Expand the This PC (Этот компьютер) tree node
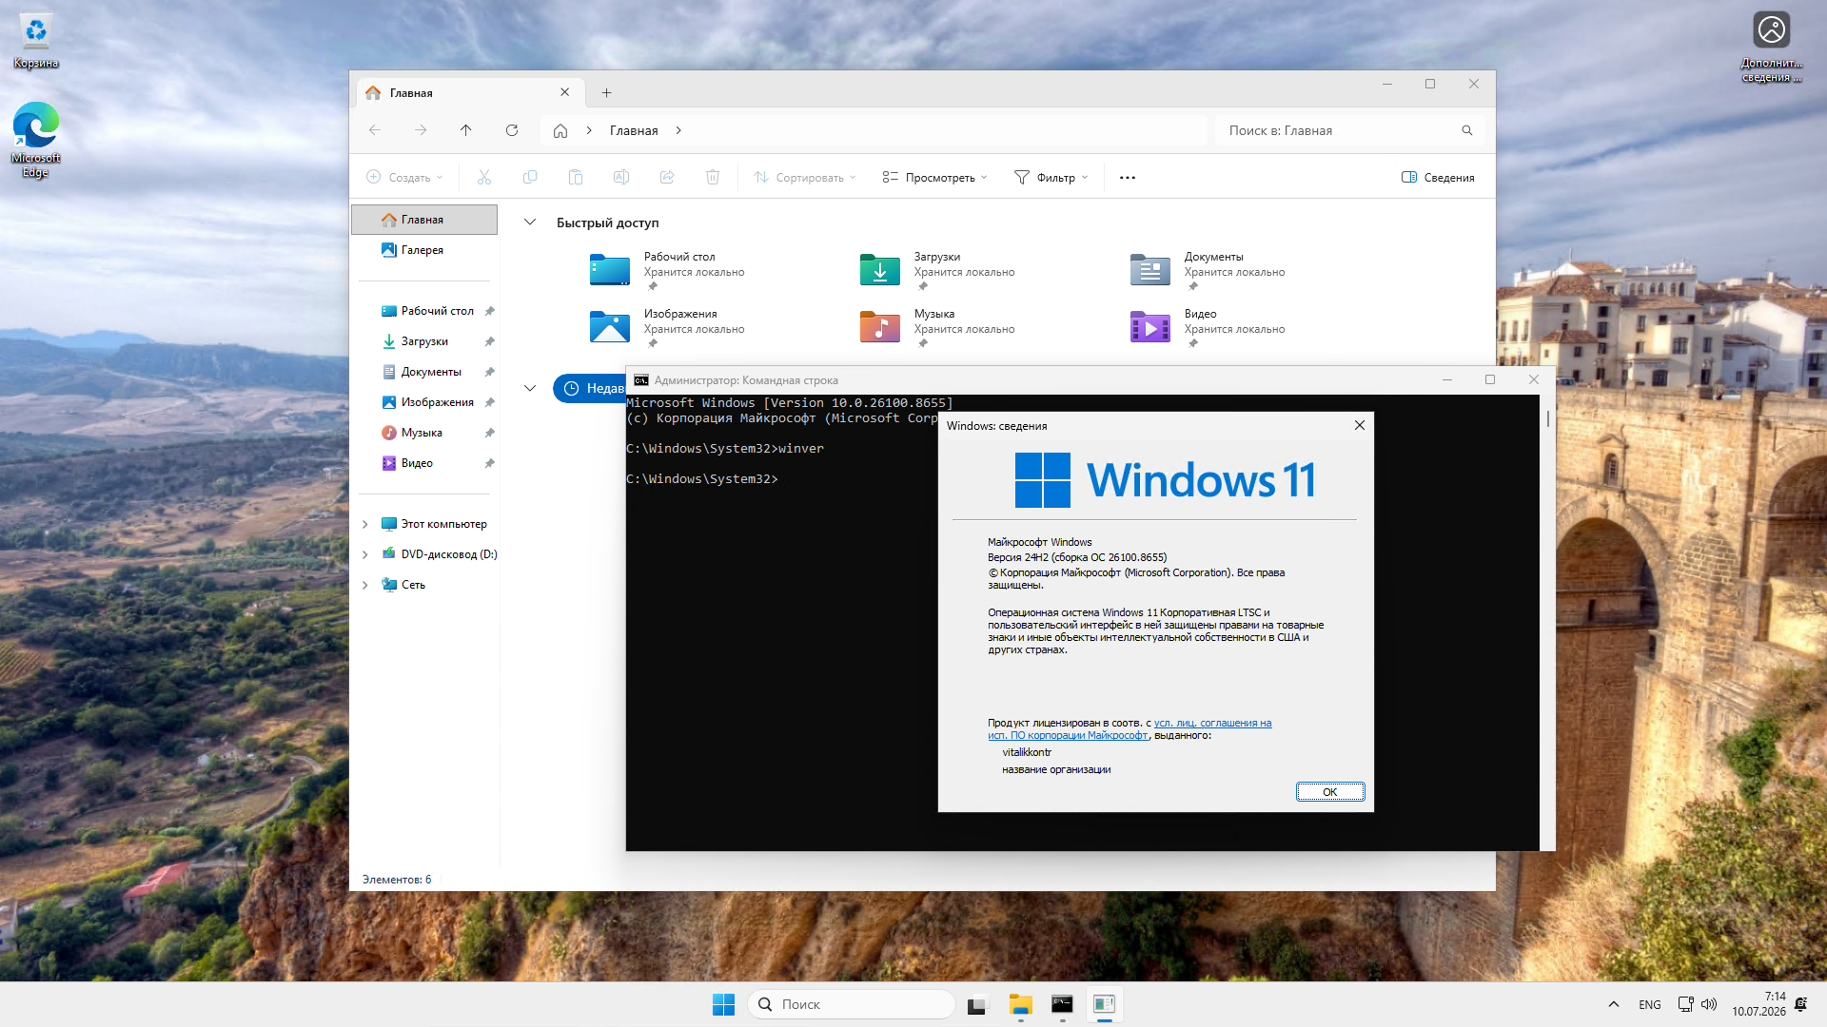Viewport: 1827px width, 1027px height. tap(365, 524)
